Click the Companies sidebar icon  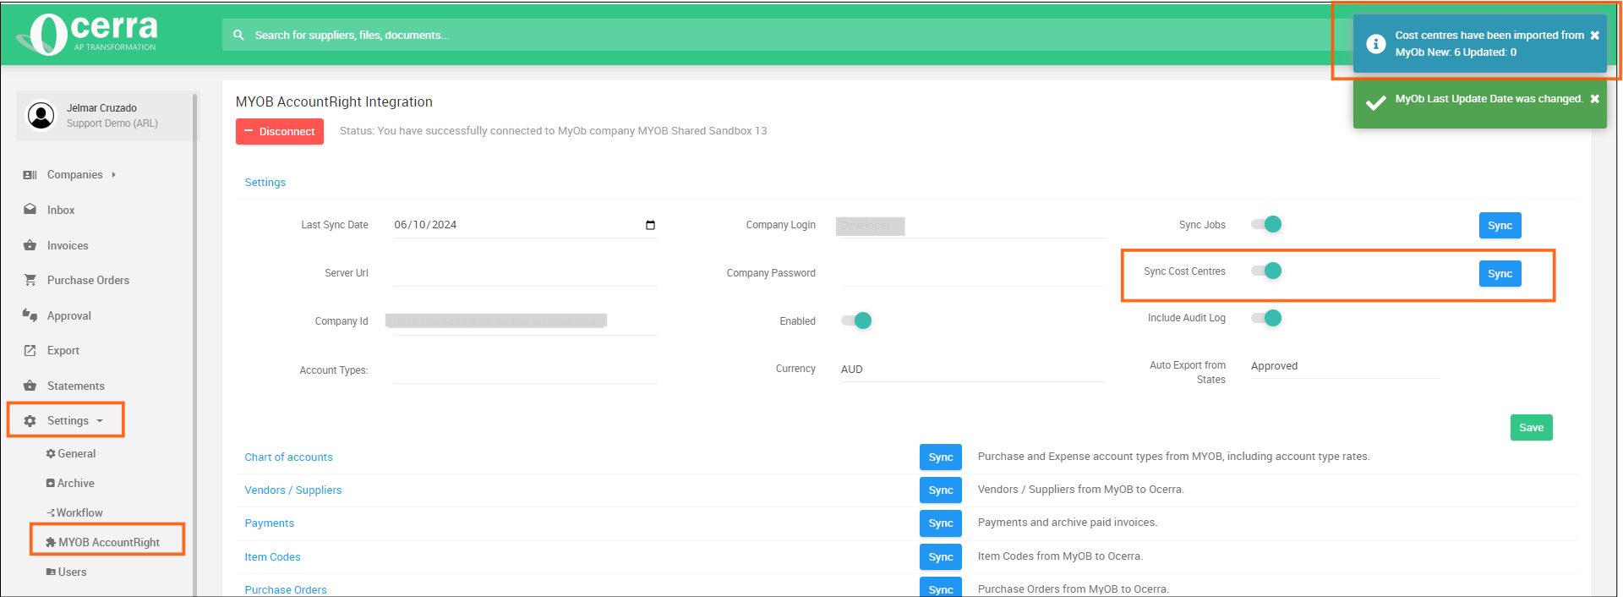[x=30, y=175]
